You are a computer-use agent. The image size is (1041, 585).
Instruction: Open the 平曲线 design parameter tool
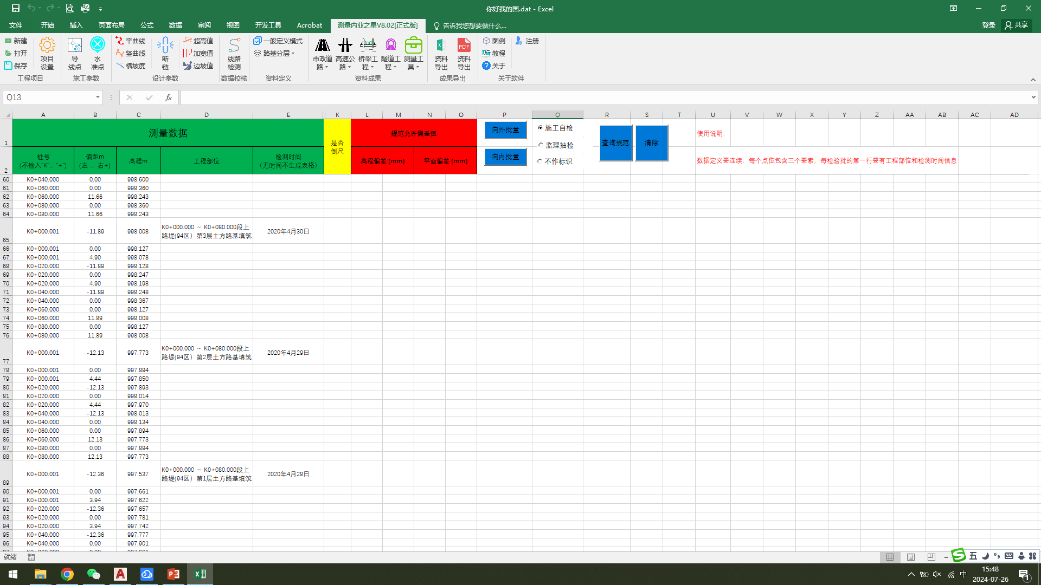(x=131, y=40)
